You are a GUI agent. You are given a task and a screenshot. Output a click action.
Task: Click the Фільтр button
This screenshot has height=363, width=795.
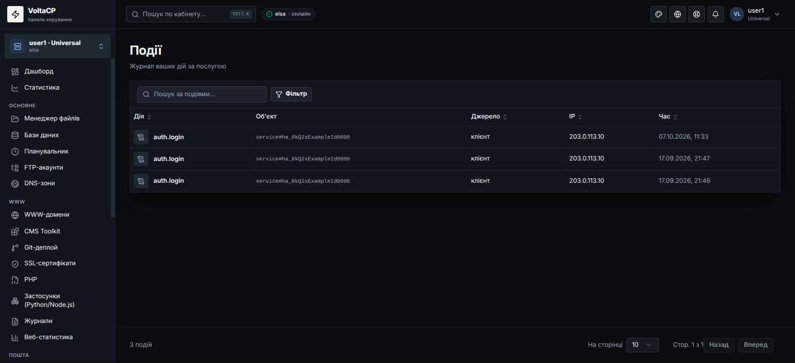pyautogui.click(x=291, y=94)
